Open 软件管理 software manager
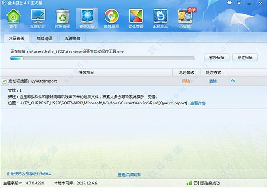Screen dimensions: 267x188 point(136,19)
